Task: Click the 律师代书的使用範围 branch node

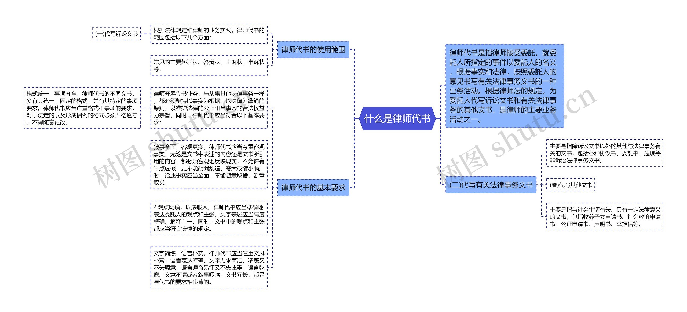Action: pyautogui.click(x=313, y=50)
